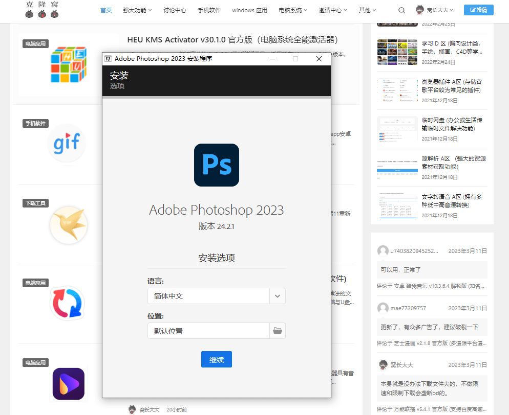Click the folder icon to browse install location
509x415 pixels.
tap(278, 331)
